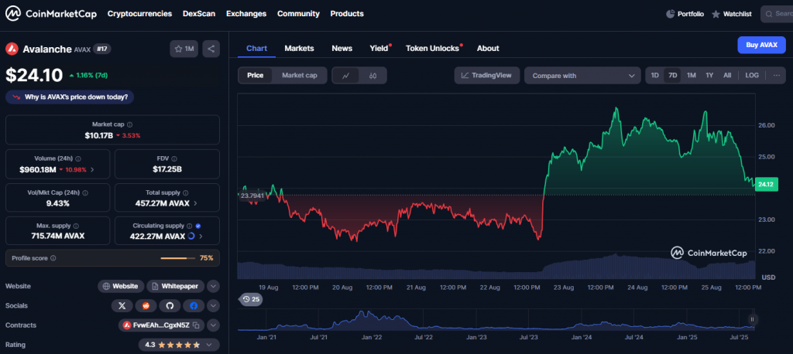Viewport: 793px width, 354px height.
Task: Click the Avalanche red logo icon
Action: [12, 49]
